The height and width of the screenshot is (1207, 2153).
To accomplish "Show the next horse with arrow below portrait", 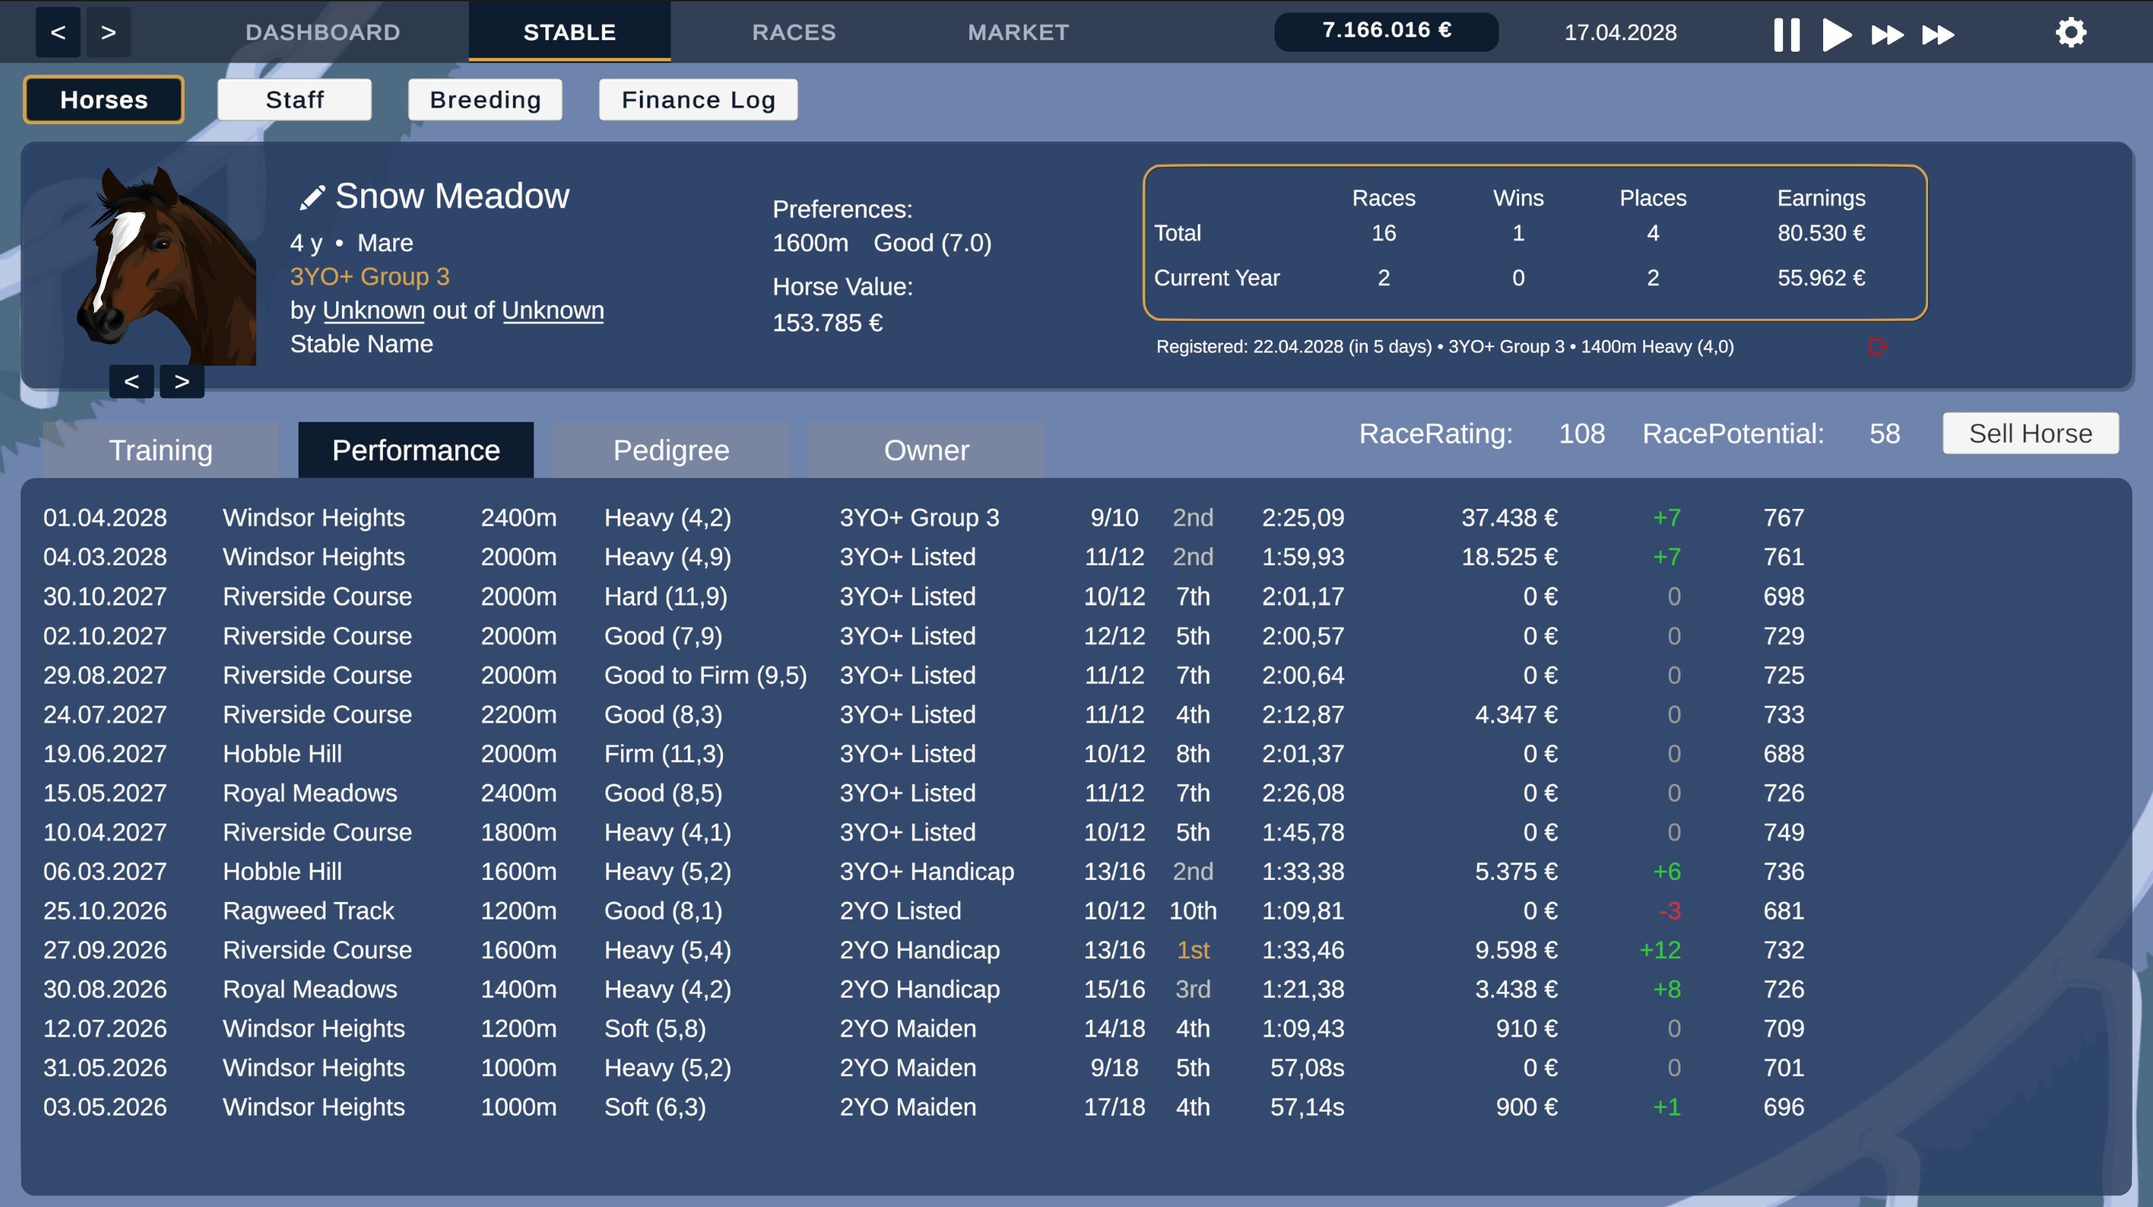I will point(181,381).
